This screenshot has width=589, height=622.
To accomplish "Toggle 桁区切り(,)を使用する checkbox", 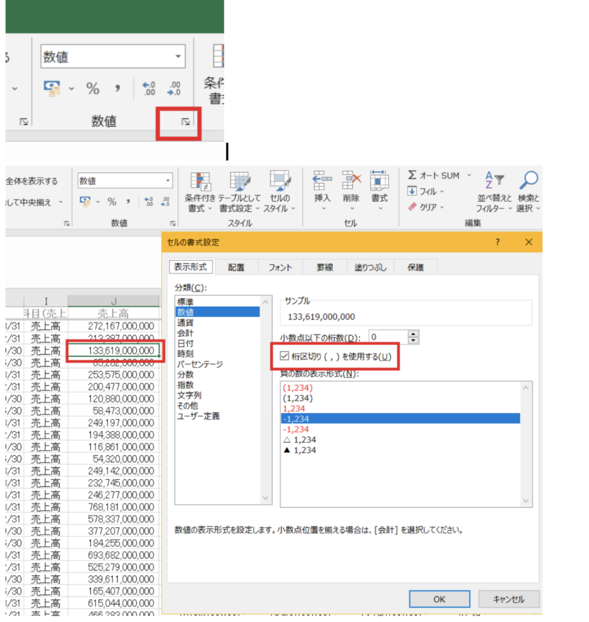I will point(284,356).
